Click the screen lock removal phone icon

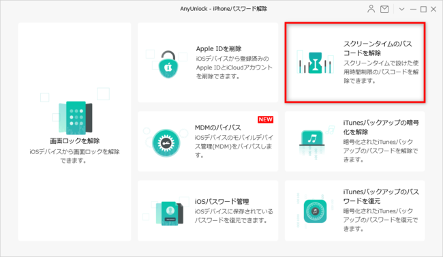[76, 117]
